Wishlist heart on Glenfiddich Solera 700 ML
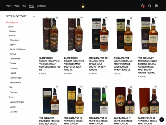This screenshot has width=166, height=125. (x=57, y=18)
